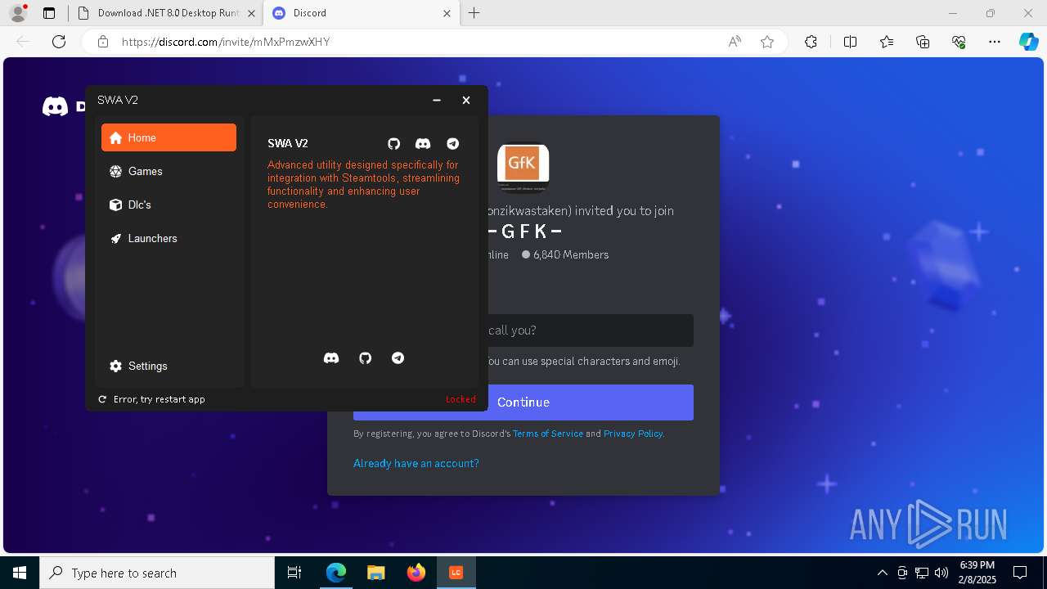Click the Telegram icon beside SWA V2 title
1047x589 pixels.
pyautogui.click(x=453, y=144)
